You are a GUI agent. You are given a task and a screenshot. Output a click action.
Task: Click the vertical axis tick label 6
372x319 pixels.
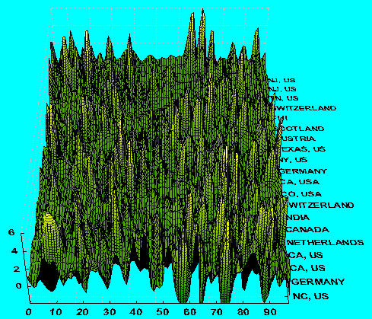(x=11, y=232)
